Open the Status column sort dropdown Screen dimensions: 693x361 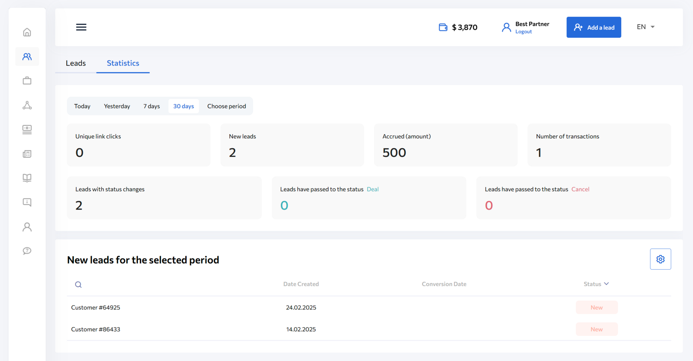coord(596,284)
